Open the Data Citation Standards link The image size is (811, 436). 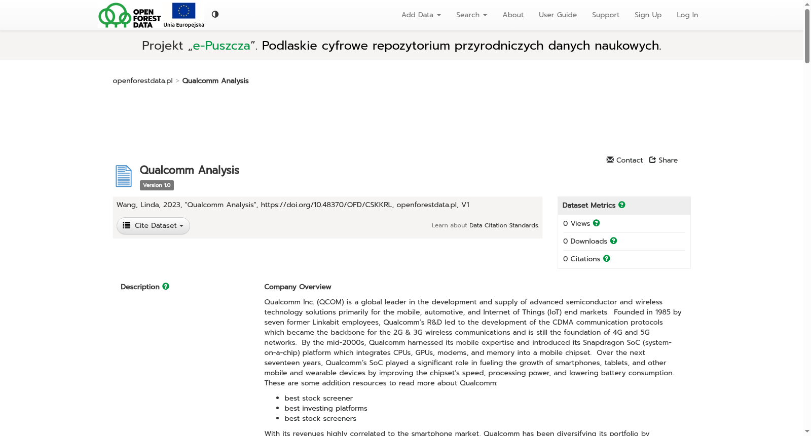click(504, 225)
